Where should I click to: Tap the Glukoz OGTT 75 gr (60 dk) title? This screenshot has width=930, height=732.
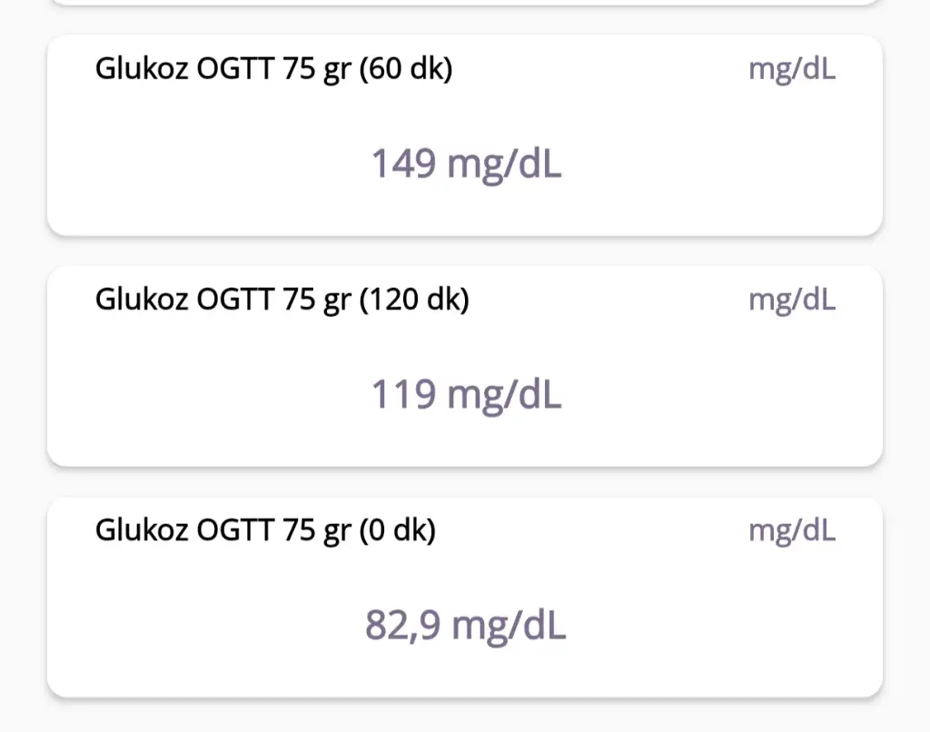click(274, 69)
